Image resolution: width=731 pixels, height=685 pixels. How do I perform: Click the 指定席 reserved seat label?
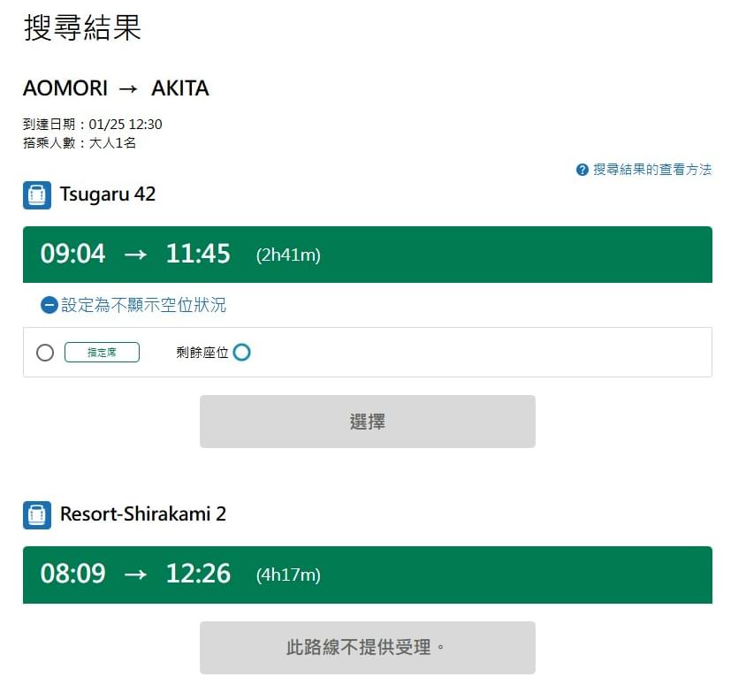[102, 352]
